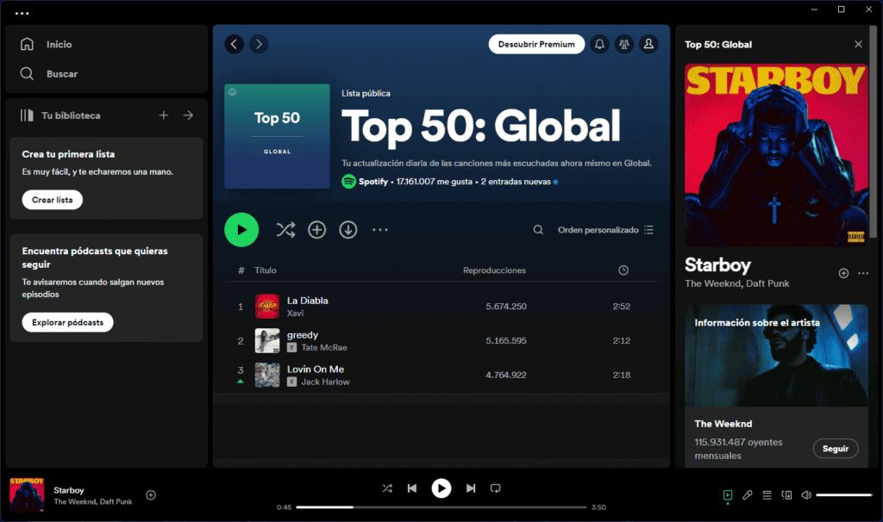
Task: Select track Lovin On Me
Action: tap(316, 369)
